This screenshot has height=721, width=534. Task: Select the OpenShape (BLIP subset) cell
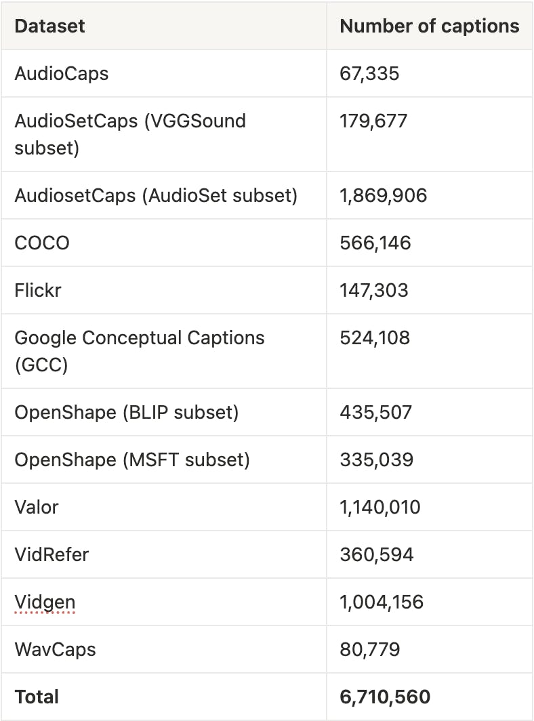(127, 412)
